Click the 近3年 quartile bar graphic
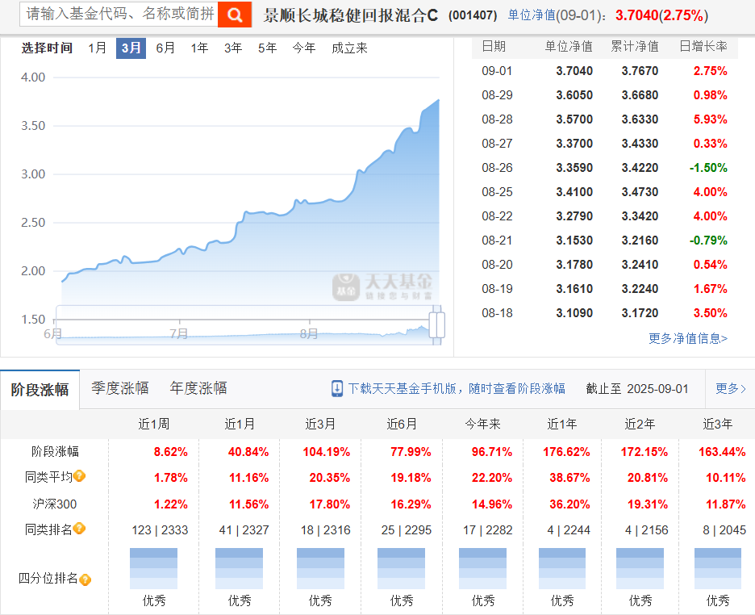This screenshot has height=615, width=755. click(x=718, y=568)
